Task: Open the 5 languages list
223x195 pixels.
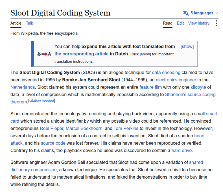Action: 202,13
